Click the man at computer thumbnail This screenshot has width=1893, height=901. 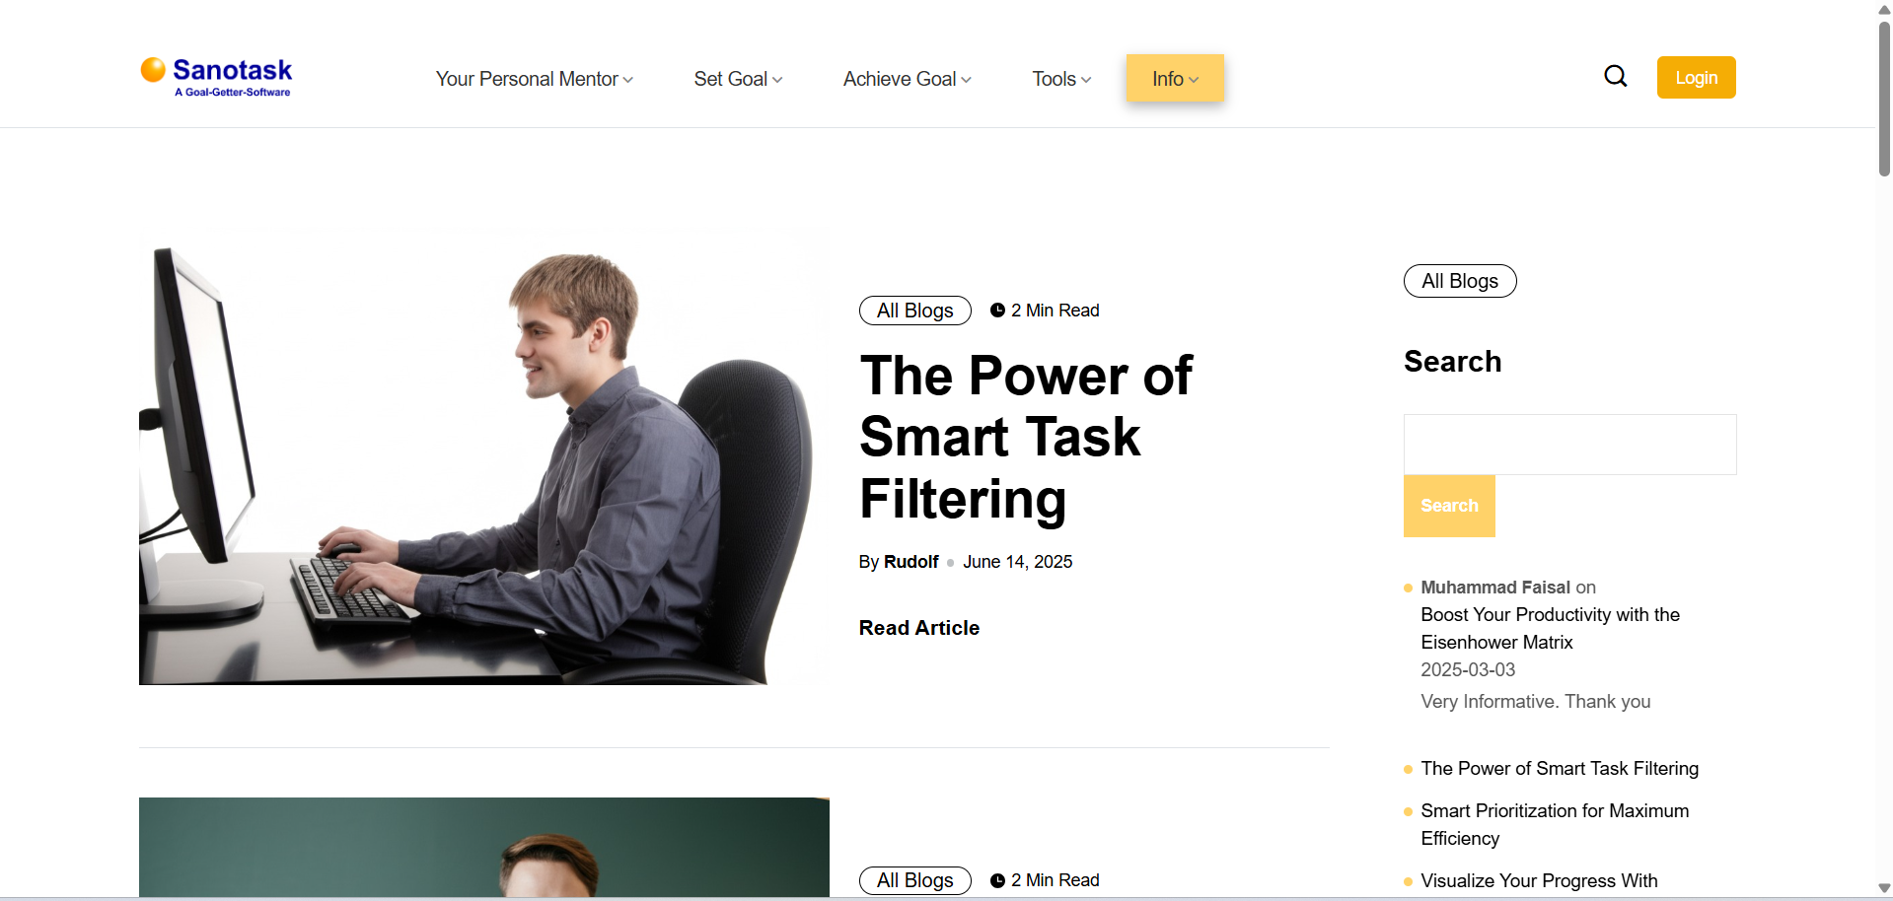pyautogui.click(x=483, y=458)
